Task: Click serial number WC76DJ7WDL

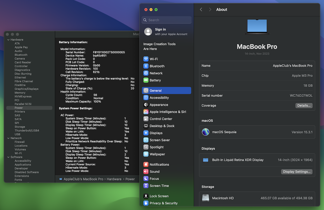Action: coord(301,96)
